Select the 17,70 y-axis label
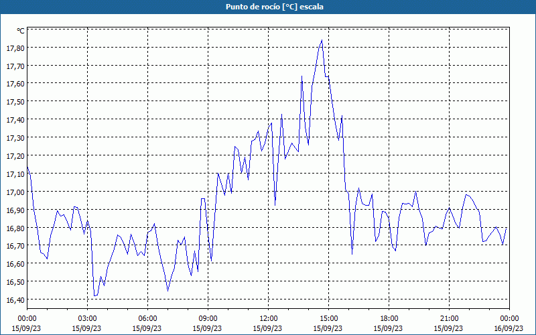This screenshot has width=536, height=335. pyautogui.click(x=15, y=66)
